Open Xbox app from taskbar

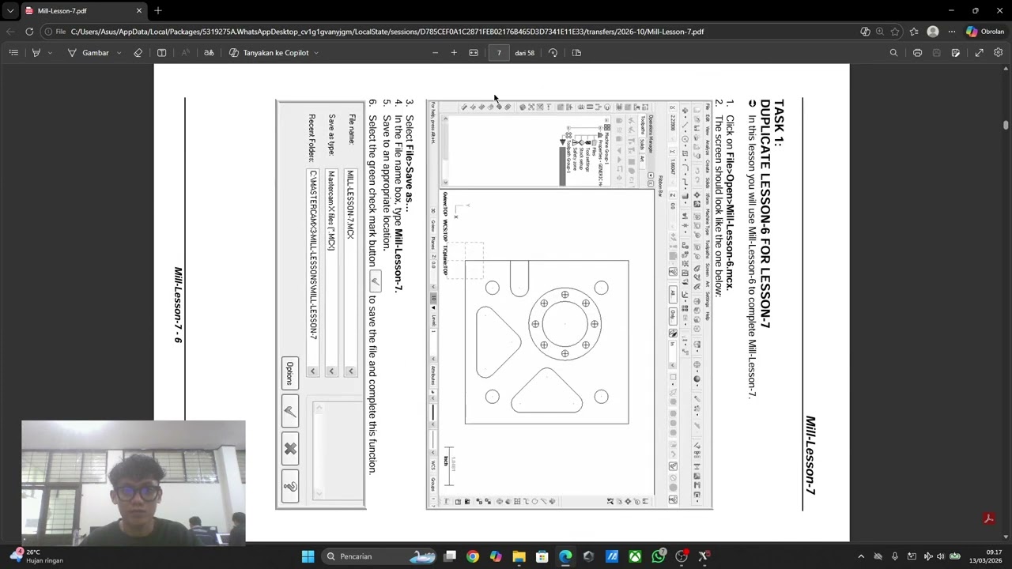635,556
